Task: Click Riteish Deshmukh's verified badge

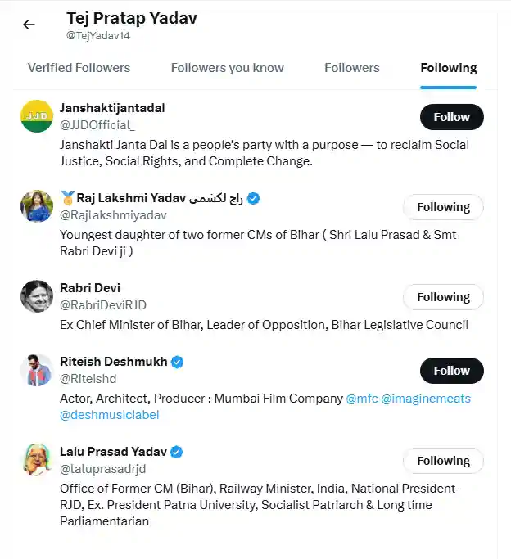Action: click(x=177, y=362)
